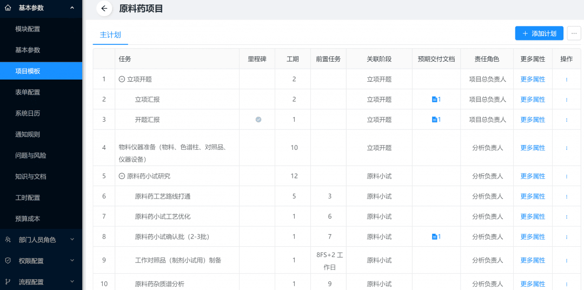Viewport: 584px width, 290px height.
Task: Click the 工期 value 10 for 物料仪器准备
Action: [294, 148]
